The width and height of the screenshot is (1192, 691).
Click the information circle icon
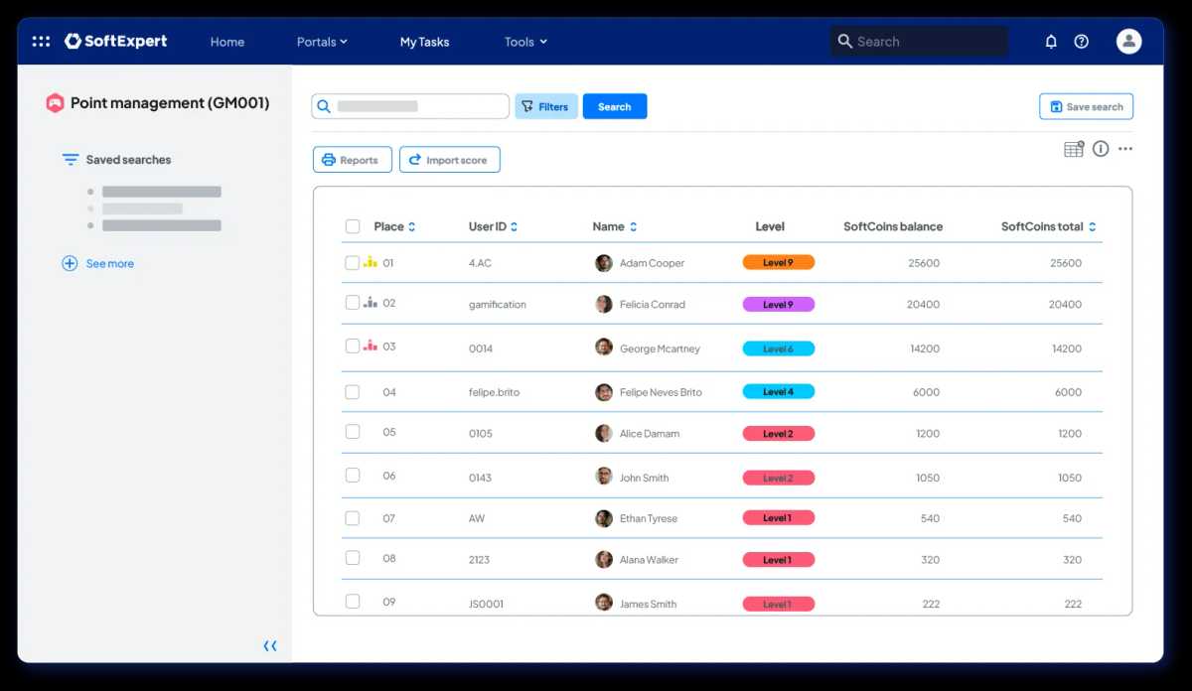point(1101,149)
